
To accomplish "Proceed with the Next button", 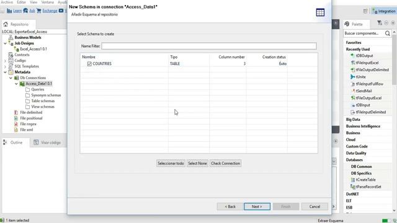I will tap(257, 206).
